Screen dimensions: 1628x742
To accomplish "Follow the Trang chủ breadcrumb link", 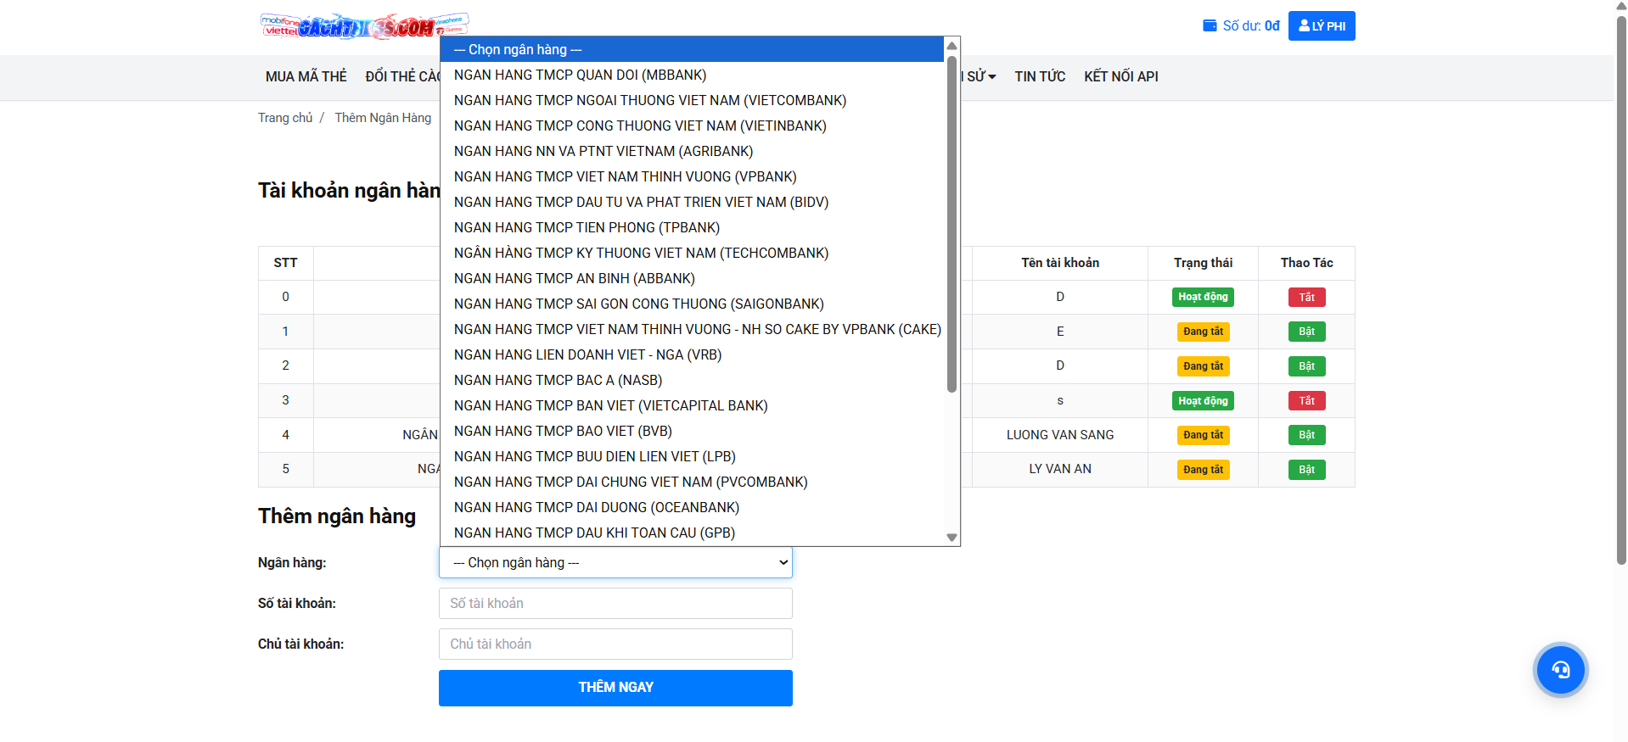I will coord(285,118).
